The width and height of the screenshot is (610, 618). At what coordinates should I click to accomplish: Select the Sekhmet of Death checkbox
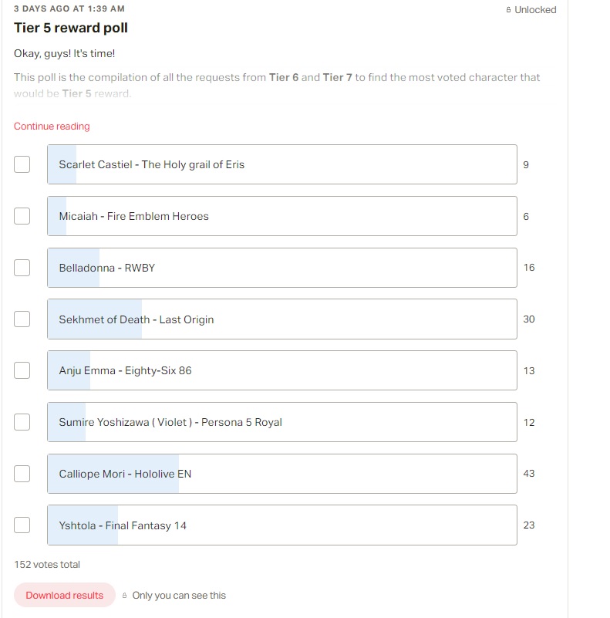pyautogui.click(x=22, y=319)
